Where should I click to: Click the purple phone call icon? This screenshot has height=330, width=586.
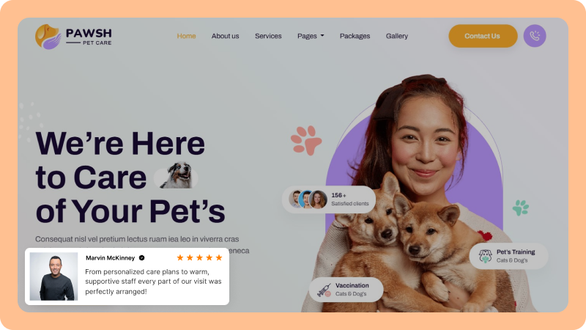pos(535,36)
